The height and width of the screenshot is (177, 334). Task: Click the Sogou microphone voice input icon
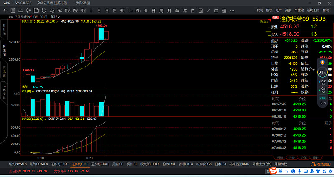tap(299, 172)
